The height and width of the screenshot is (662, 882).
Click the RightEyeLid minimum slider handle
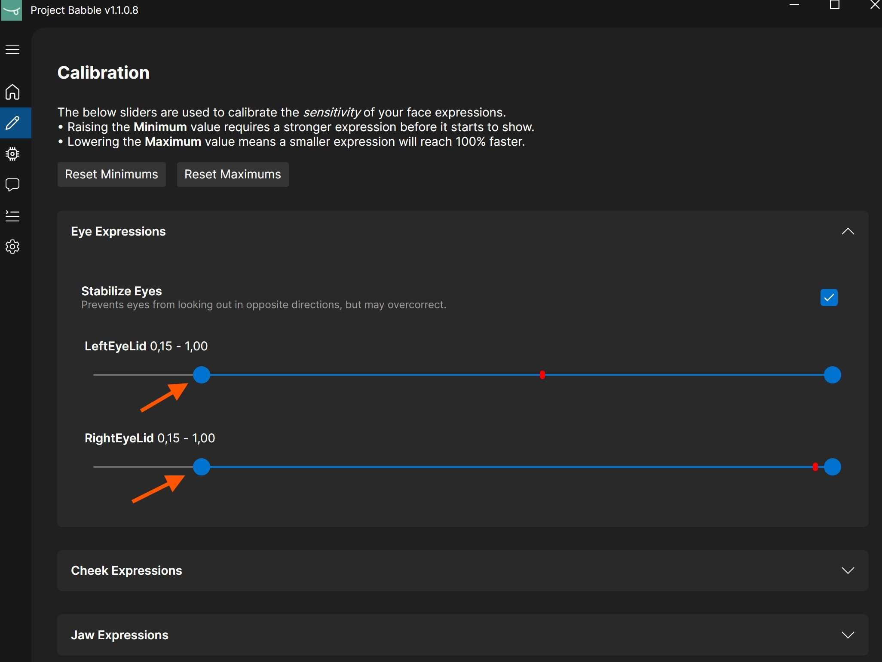pyautogui.click(x=201, y=467)
